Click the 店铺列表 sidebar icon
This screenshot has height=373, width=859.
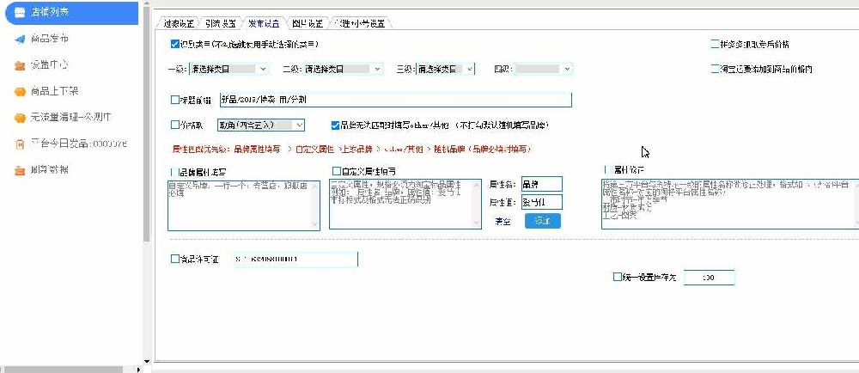(20, 12)
